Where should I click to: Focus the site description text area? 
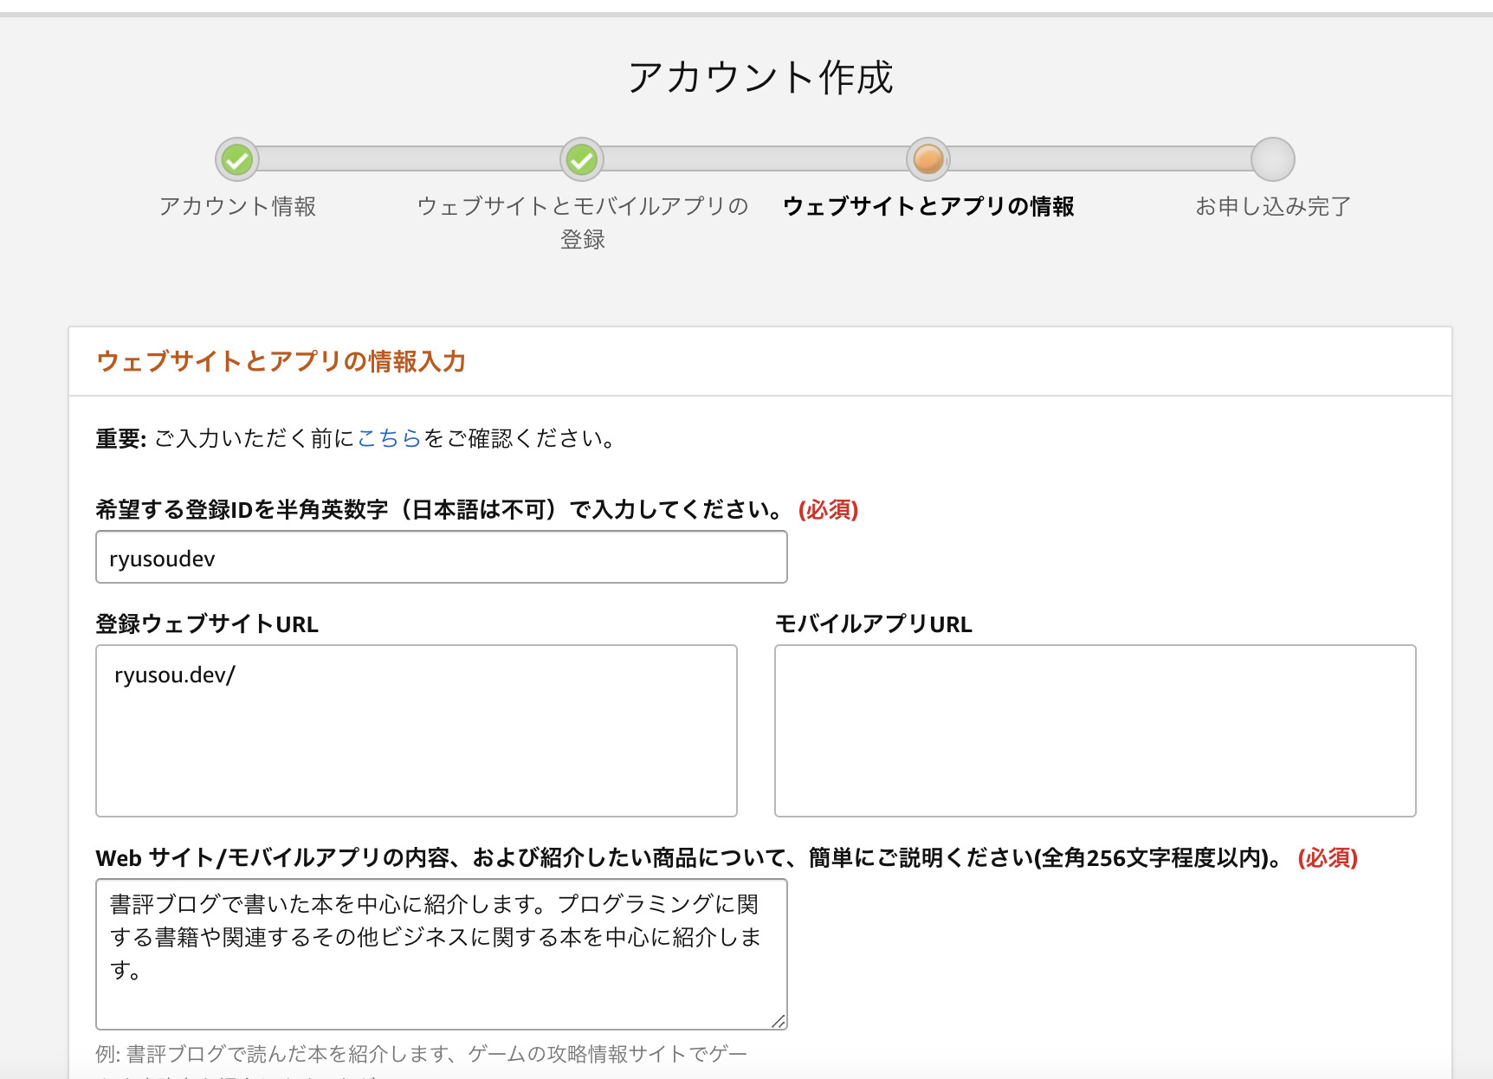(x=441, y=953)
